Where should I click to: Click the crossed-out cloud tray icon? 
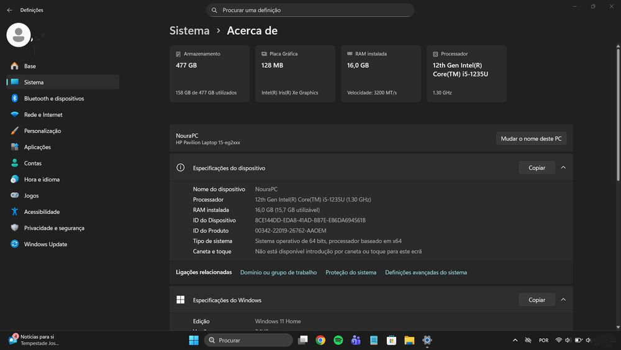point(528,340)
